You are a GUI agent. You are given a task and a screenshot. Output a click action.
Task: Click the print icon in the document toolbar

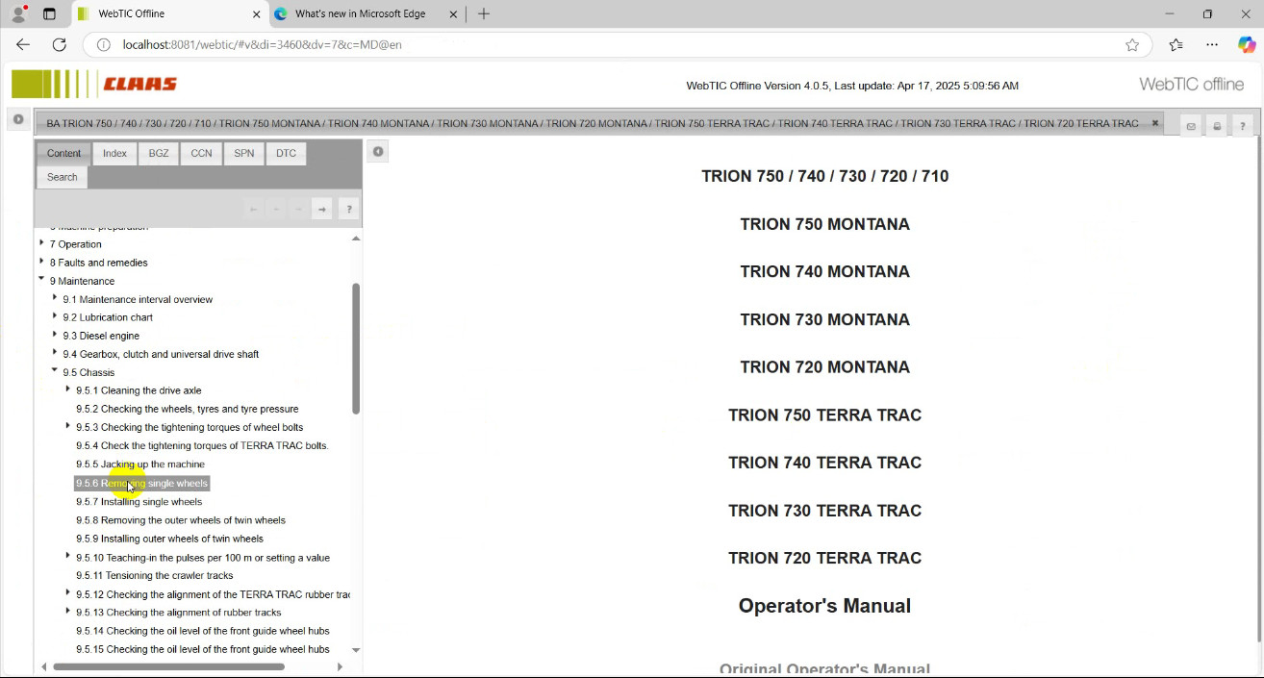point(1217,126)
